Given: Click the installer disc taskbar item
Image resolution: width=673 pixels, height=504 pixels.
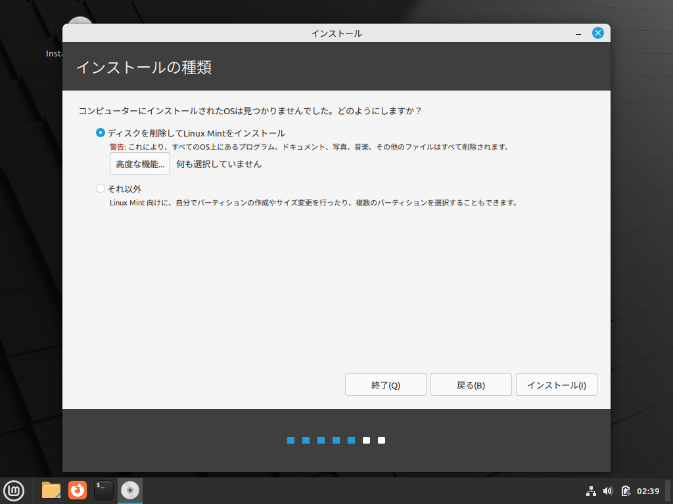Looking at the screenshot, I should click(x=129, y=490).
